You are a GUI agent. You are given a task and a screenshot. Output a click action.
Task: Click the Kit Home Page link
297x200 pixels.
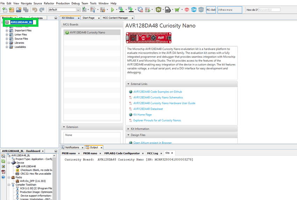142,114
